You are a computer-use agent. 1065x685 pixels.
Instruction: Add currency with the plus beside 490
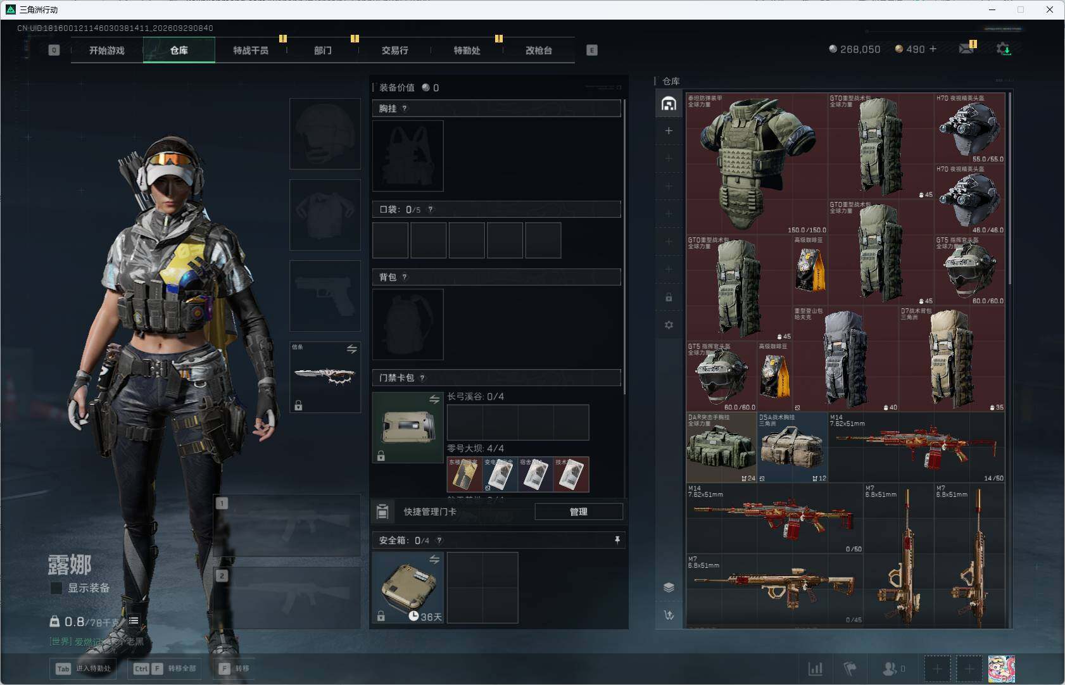pyautogui.click(x=933, y=49)
